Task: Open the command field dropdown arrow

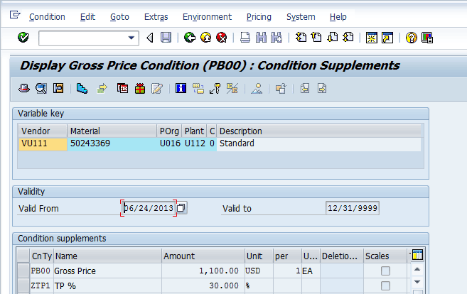Action: click(131, 38)
